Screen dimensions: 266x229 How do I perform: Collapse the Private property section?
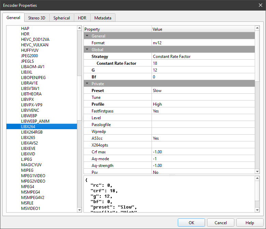coord(87,84)
